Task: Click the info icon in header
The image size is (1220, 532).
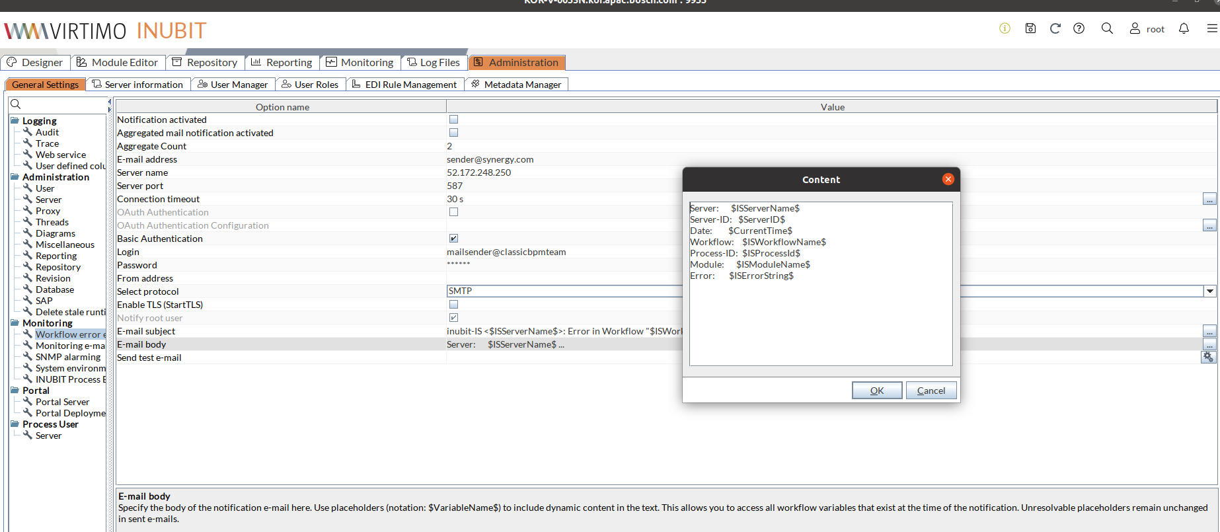Action: coord(1005,28)
